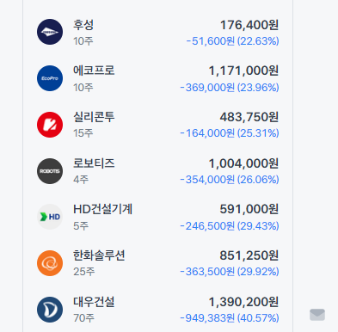Open the 한화솔루션 stock name

pyautogui.click(x=99, y=255)
